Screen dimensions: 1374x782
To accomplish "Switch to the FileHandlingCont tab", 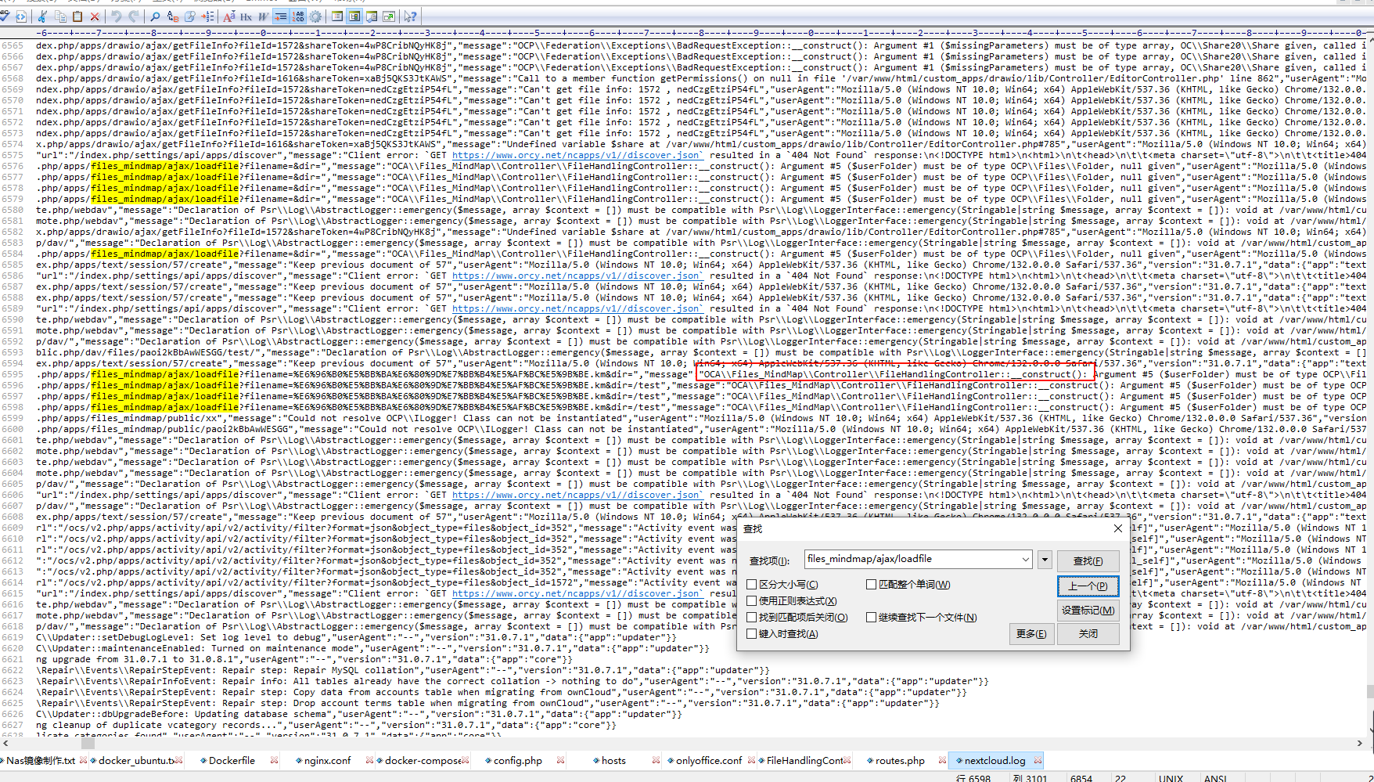I will click(x=804, y=760).
